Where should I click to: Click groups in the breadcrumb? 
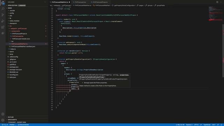(x=150, y=6)
